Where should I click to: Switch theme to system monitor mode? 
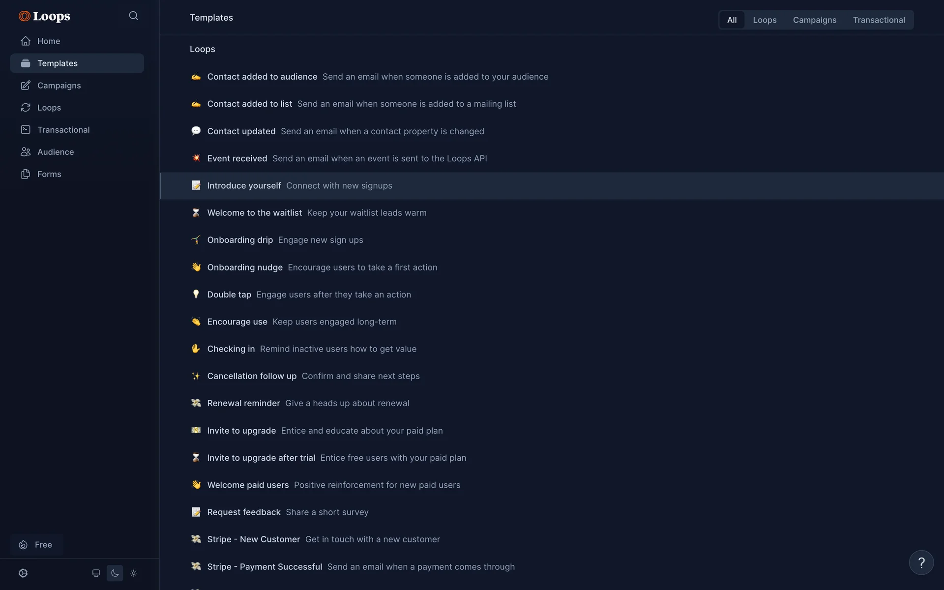click(x=96, y=573)
